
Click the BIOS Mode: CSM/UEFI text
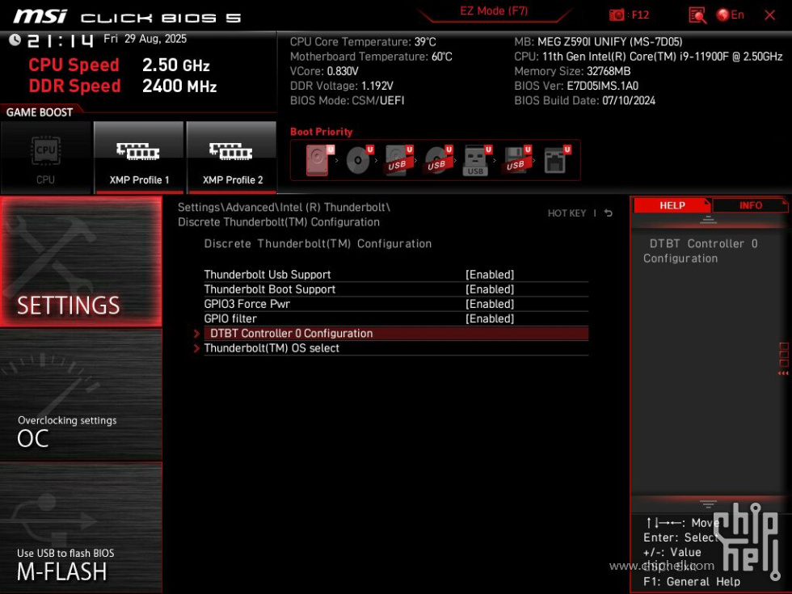[347, 100]
